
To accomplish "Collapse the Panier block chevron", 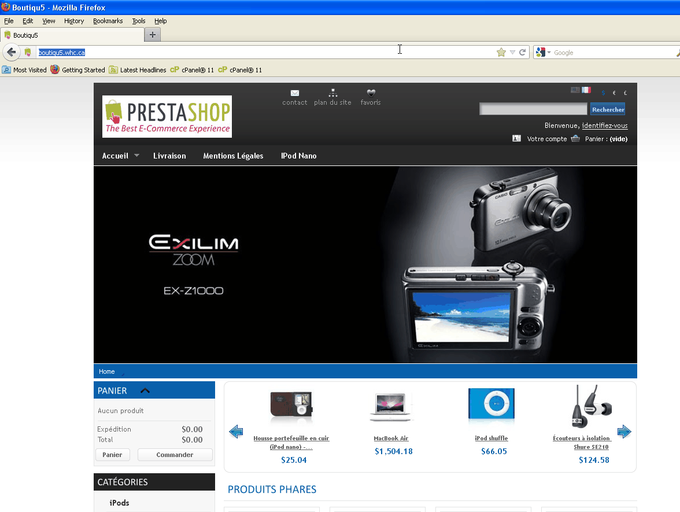I will tap(145, 391).
